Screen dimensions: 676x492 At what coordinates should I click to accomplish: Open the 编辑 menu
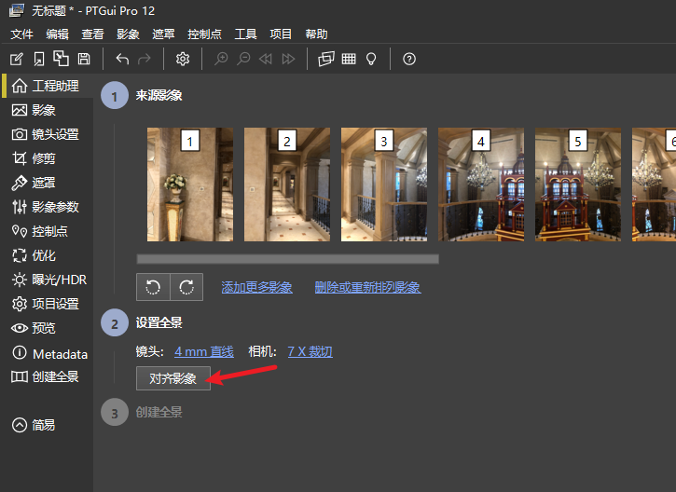[57, 34]
